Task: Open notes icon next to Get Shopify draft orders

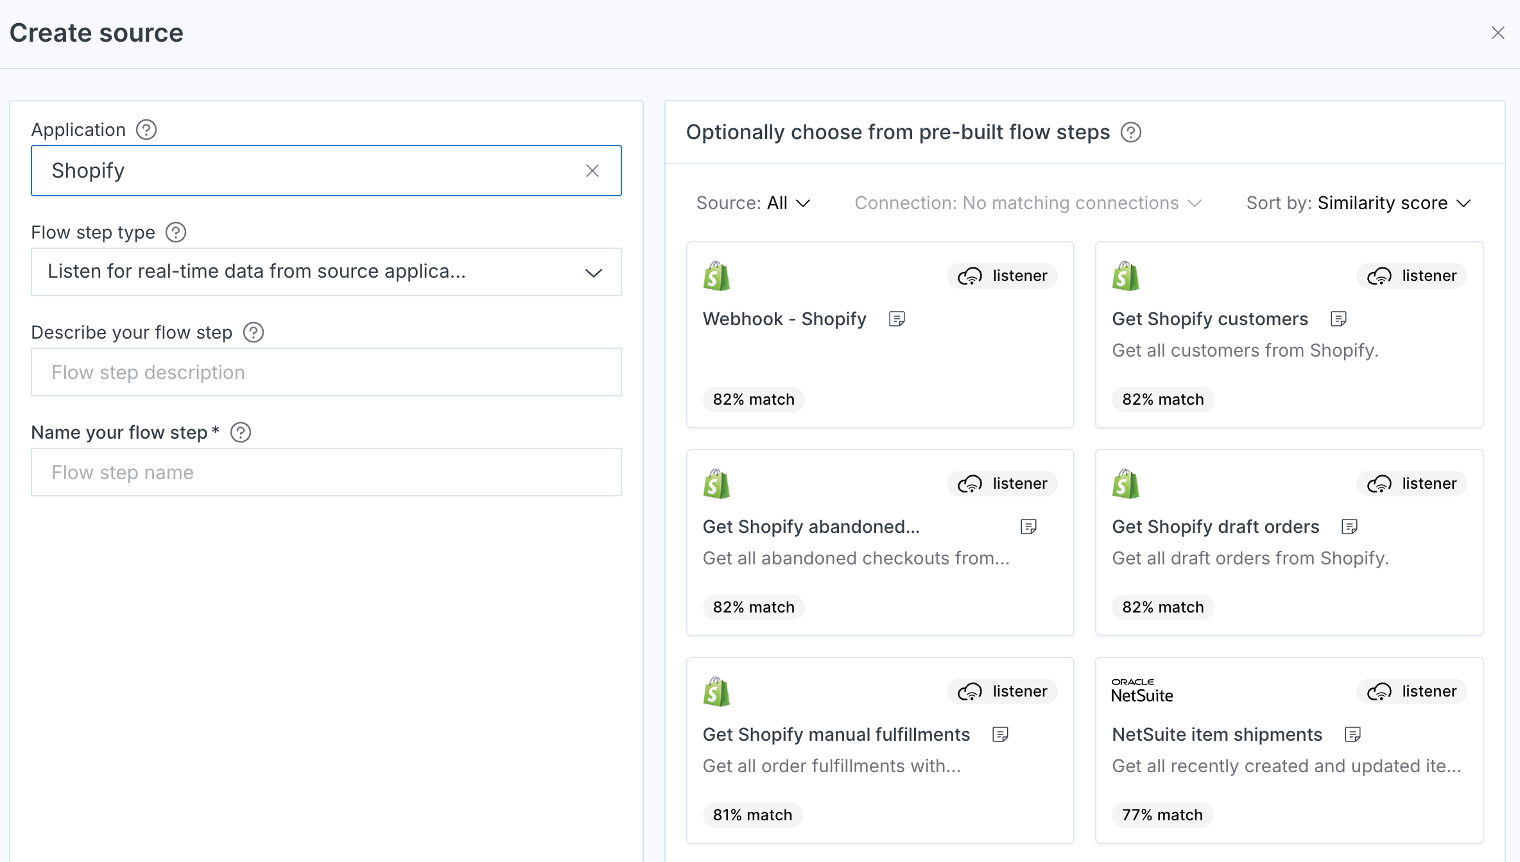Action: click(x=1349, y=527)
